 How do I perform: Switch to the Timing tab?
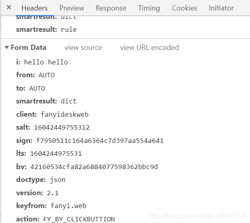[x=149, y=8]
